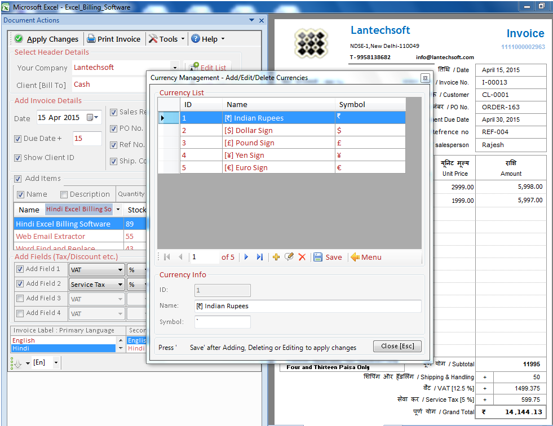Open the item Name dropdown

pos(118,209)
